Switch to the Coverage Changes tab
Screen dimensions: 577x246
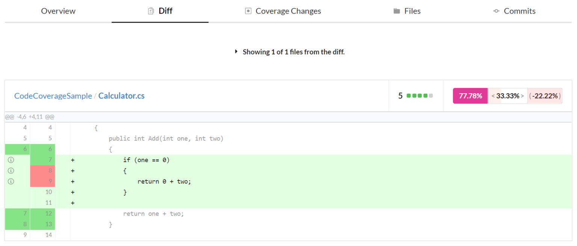tap(288, 11)
